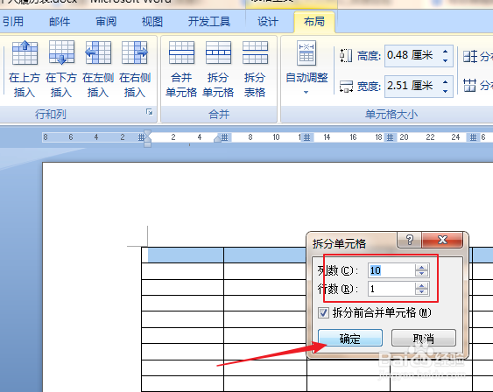
Task: Decrease the 列数 column count spinner
Action: pyautogui.click(x=421, y=274)
